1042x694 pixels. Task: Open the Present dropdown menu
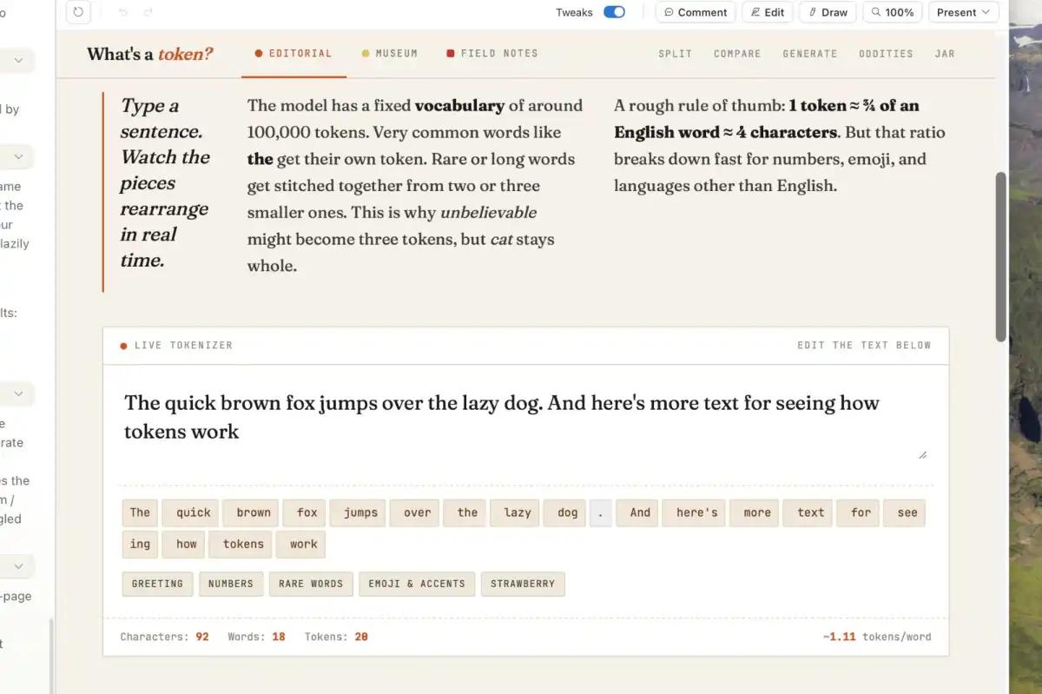pos(963,12)
